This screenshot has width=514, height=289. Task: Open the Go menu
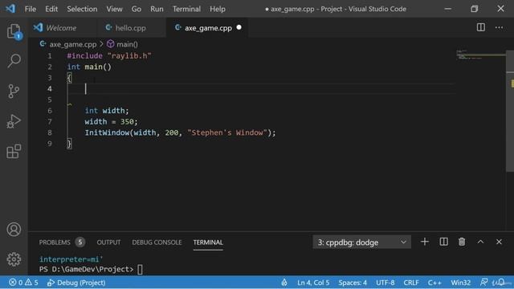tap(137, 9)
